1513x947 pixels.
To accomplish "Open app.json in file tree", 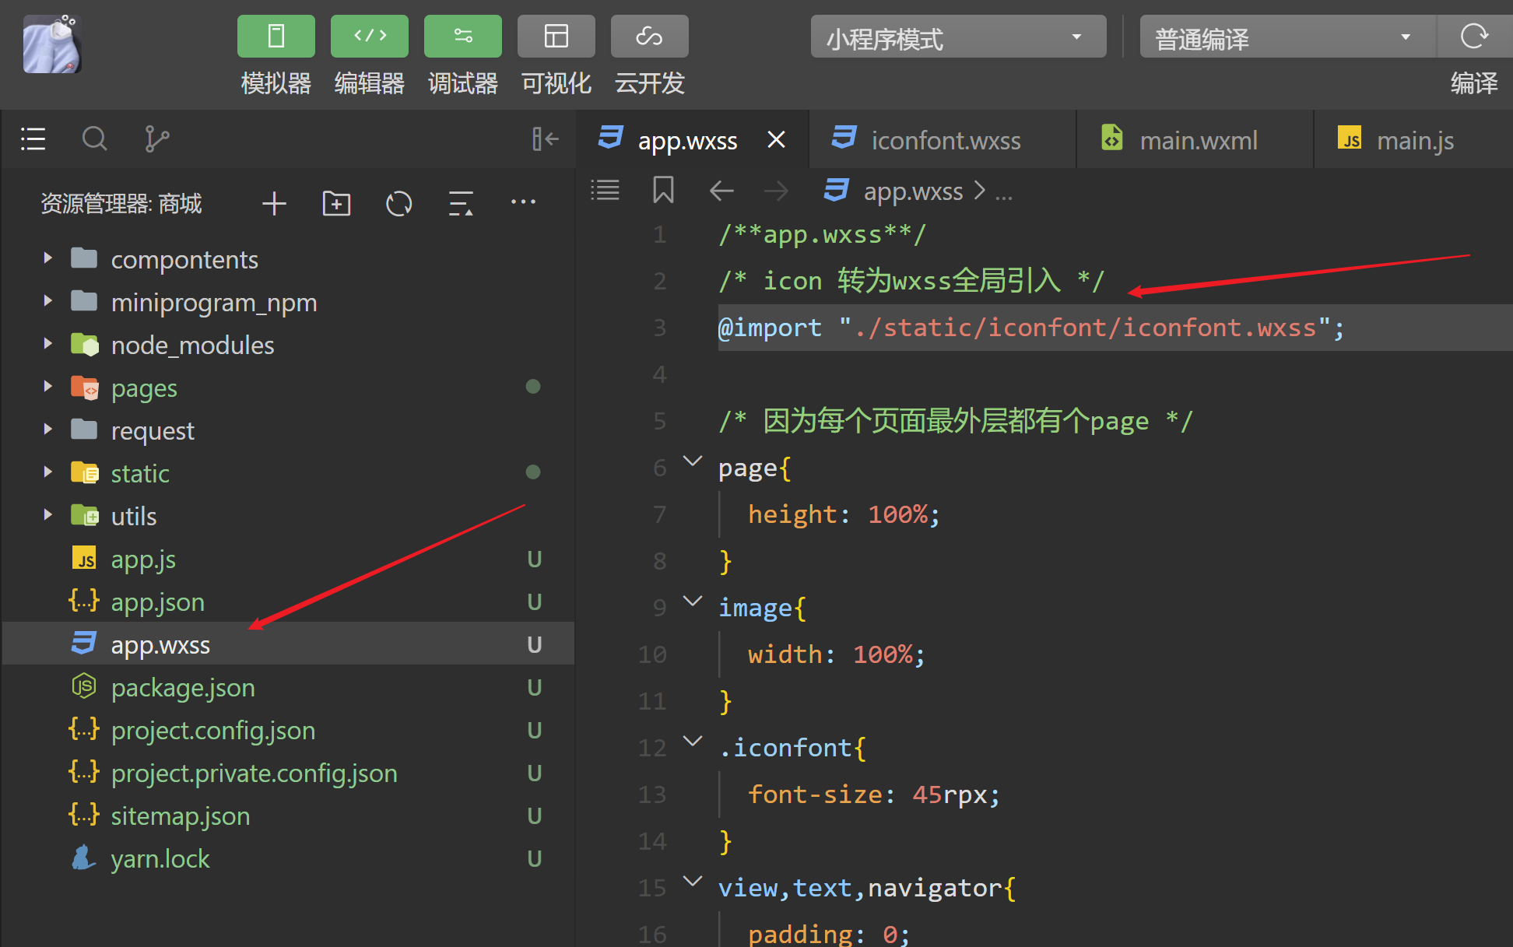I will pos(157,602).
